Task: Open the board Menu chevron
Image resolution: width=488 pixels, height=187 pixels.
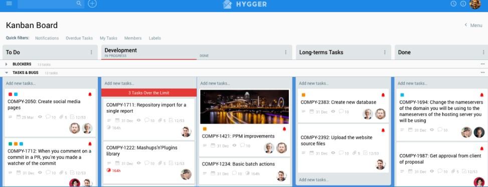Action: pos(465,25)
